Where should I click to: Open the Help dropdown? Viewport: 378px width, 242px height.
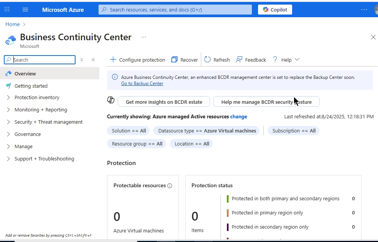click(286, 60)
